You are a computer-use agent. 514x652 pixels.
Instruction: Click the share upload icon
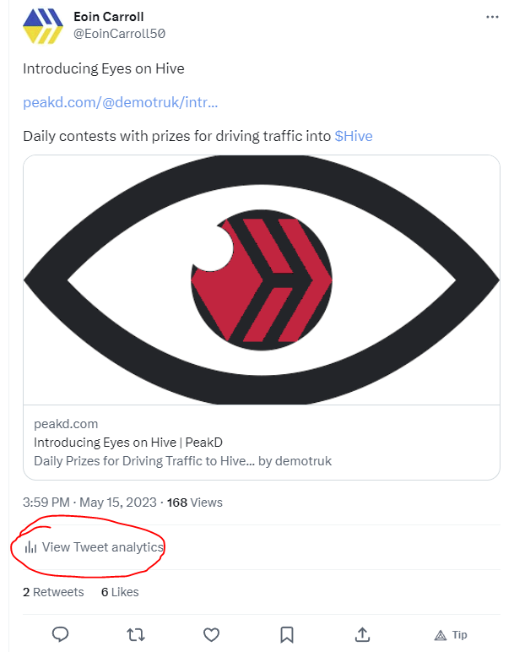click(x=361, y=634)
